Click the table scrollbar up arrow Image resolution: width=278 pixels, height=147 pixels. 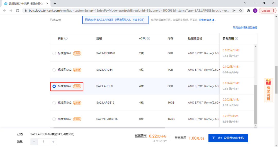click(256, 46)
